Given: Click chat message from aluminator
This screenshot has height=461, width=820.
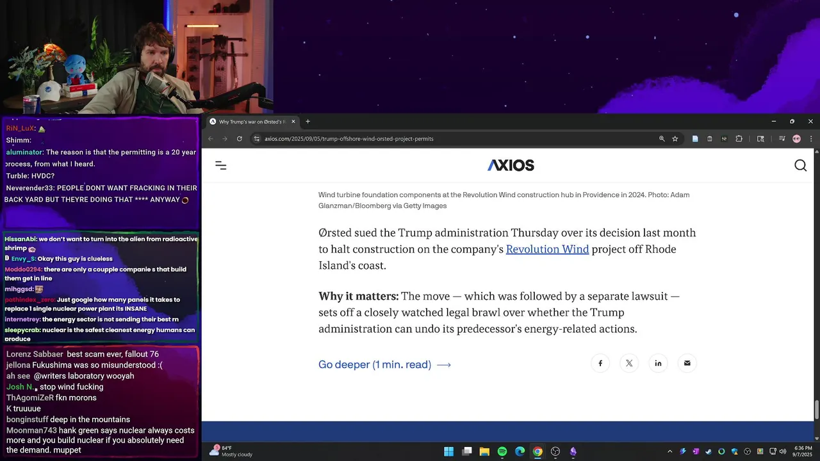Looking at the screenshot, I should pos(101,158).
